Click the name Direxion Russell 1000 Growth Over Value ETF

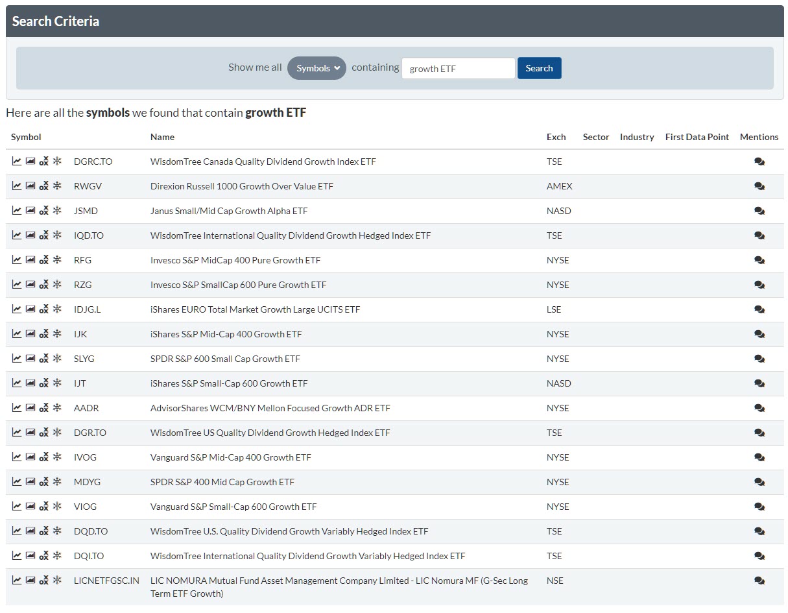pyautogui.click(x=242, y=186)
